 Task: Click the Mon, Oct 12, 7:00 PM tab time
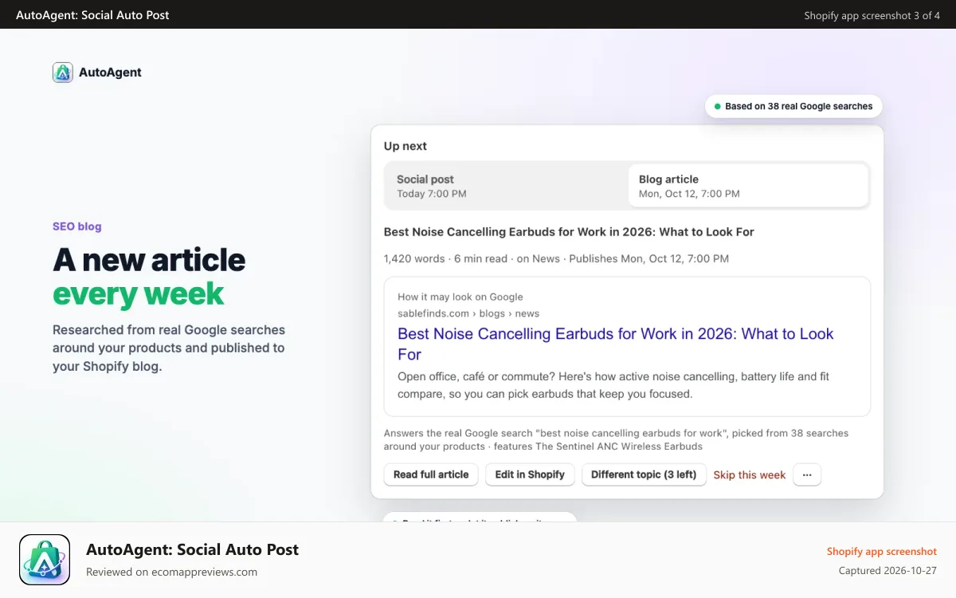coord(689,194)
